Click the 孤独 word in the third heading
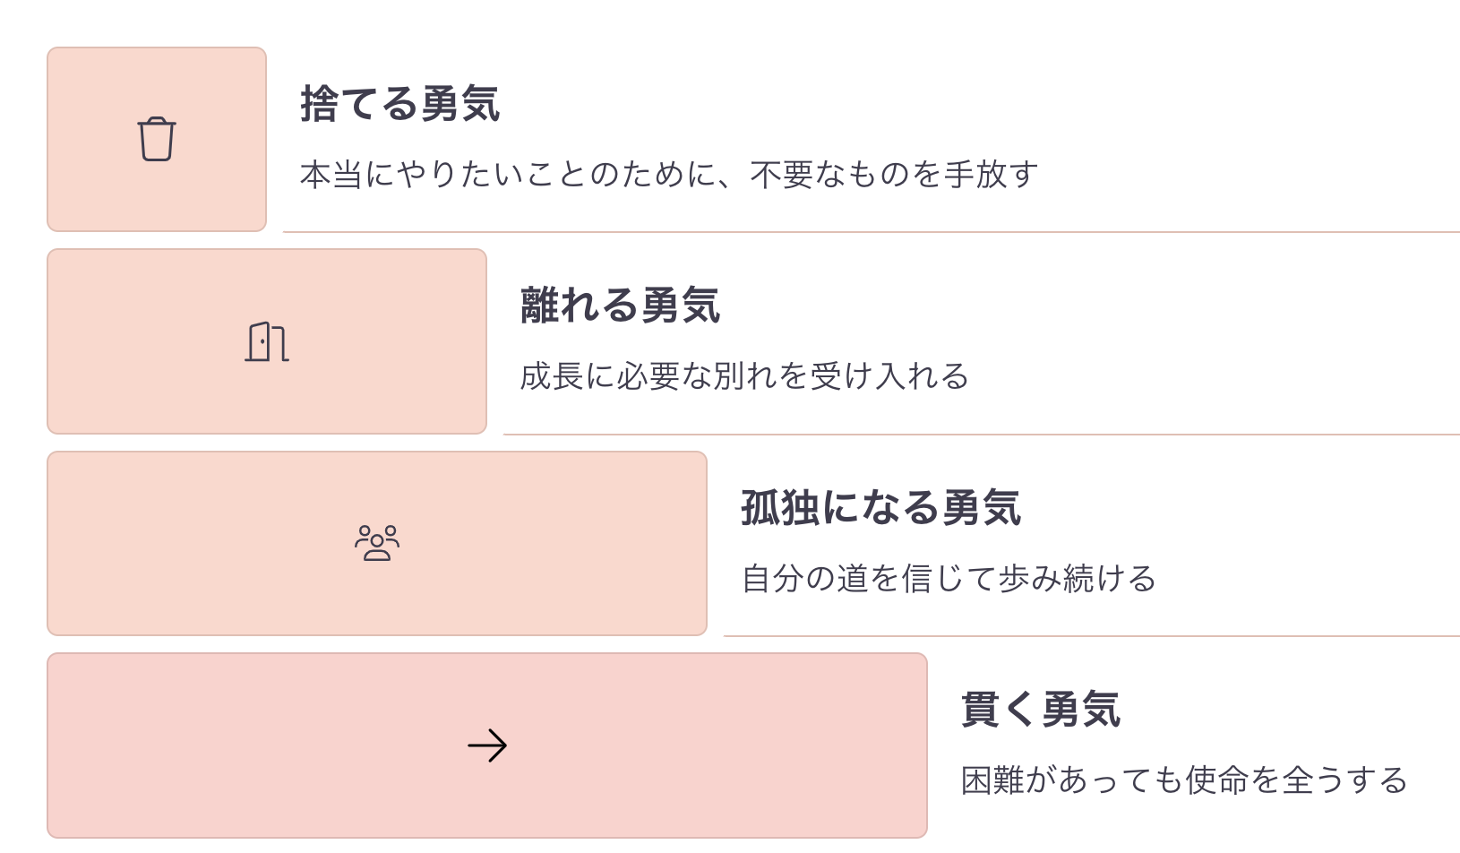The width and height of the screenshot is (1460, 853). [x=780, y=508]
